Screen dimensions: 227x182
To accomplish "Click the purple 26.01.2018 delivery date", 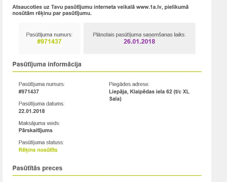I will tap(139, 41).
